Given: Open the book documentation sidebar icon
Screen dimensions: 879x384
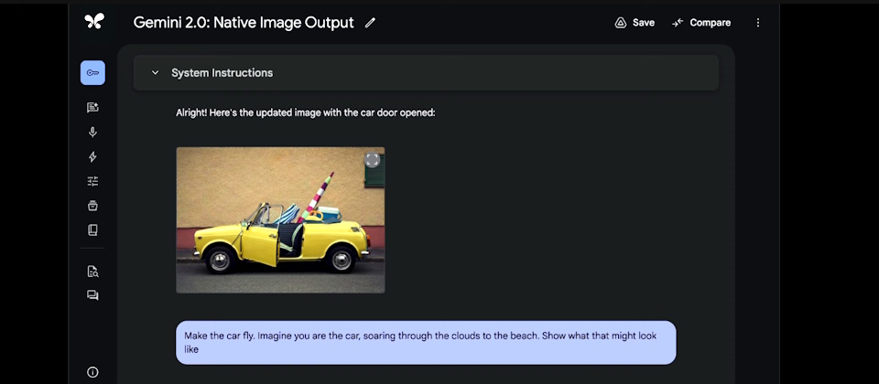Looking at the screenshot, I should (92, 230).
